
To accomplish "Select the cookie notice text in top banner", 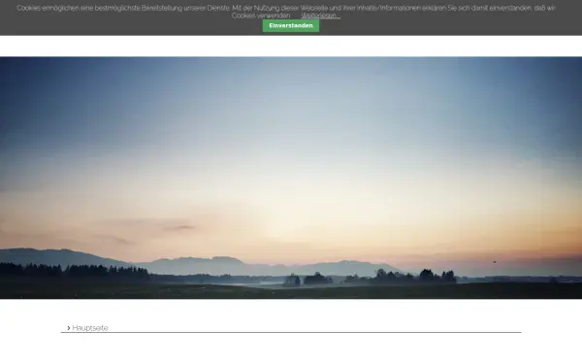I will [x=286, y=12].
